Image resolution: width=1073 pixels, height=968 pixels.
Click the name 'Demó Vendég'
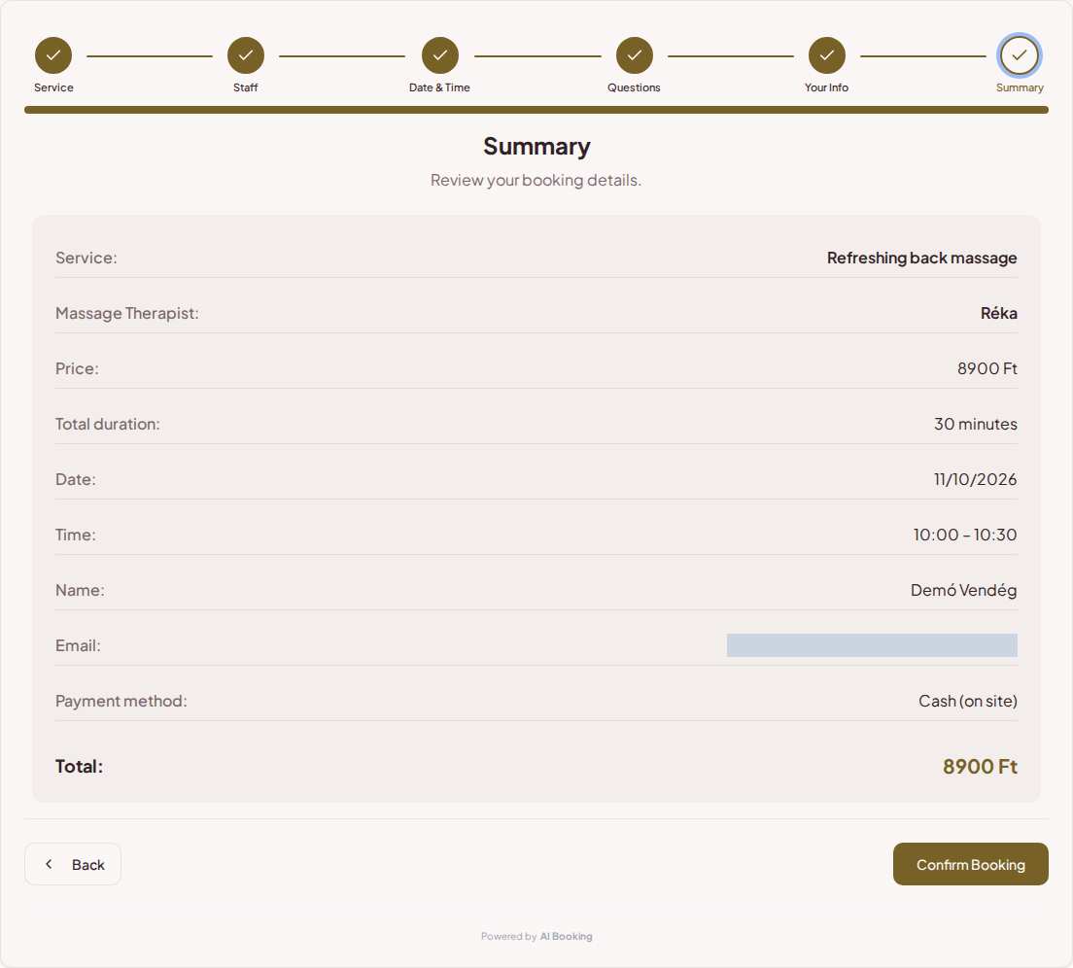[963, 590]
